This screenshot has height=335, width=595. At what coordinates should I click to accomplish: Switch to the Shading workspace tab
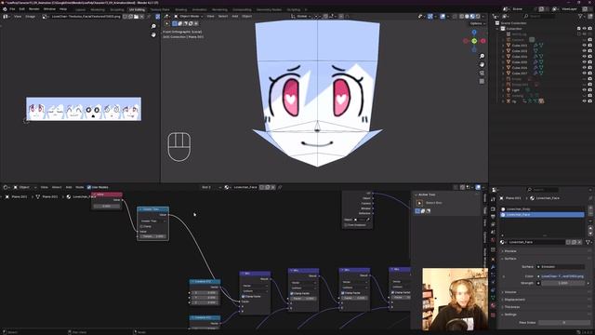(x=180, y=9)
